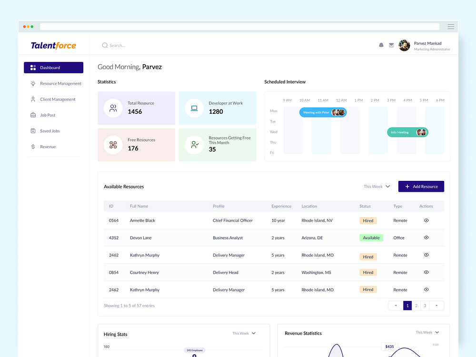
Task: Select the Saved Jobs bookmark icon
Action: [33, 131]
